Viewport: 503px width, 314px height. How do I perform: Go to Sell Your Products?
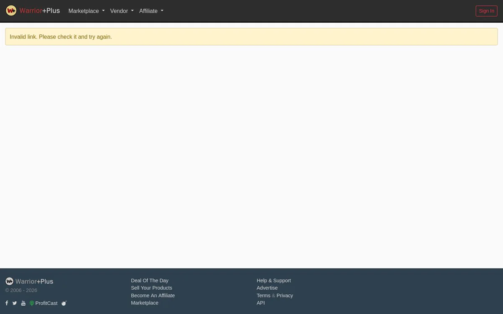coord(151,288)
